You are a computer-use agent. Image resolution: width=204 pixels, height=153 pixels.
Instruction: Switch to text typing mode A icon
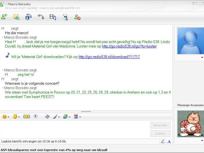[x=169, y=142]
